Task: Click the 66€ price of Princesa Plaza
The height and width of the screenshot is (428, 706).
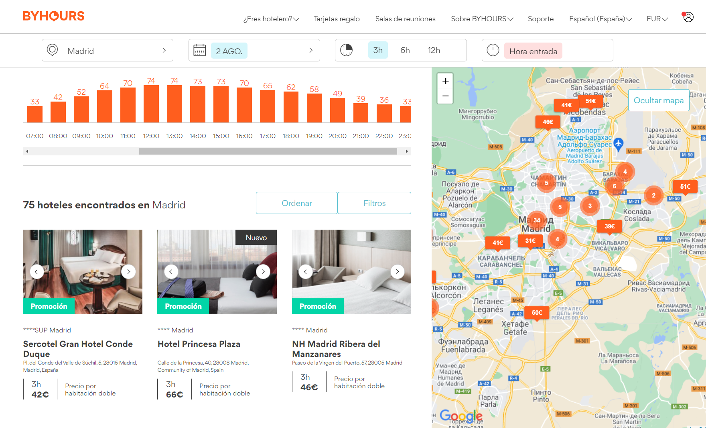Action: tap(174, 395)
